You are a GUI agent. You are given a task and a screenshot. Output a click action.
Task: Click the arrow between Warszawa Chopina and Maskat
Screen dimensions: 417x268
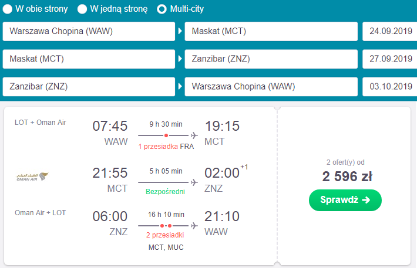point(180,31)
